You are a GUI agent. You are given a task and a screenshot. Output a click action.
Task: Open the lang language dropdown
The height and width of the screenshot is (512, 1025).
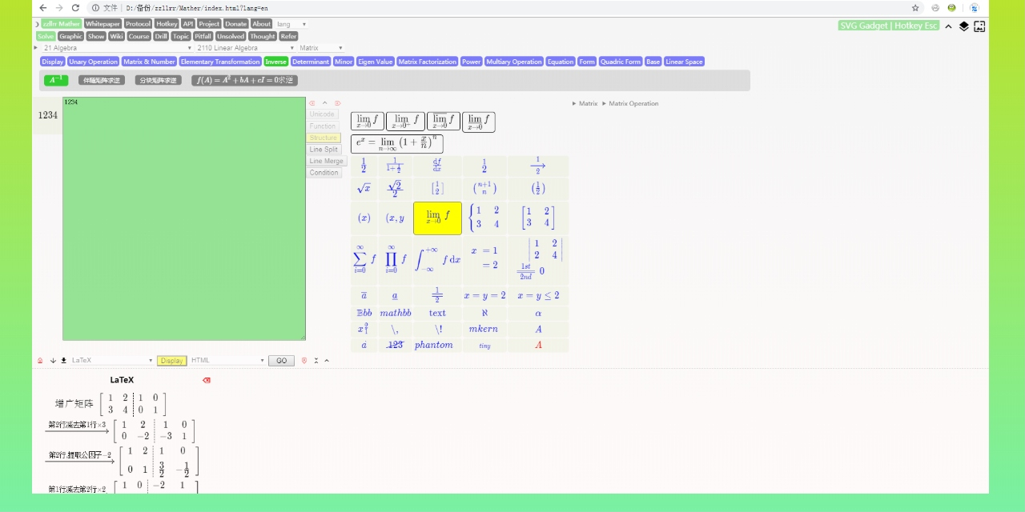point(291,24)
